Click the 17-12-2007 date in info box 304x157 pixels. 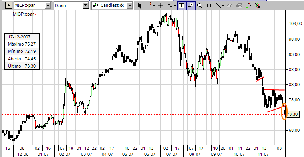click(19, 37)
